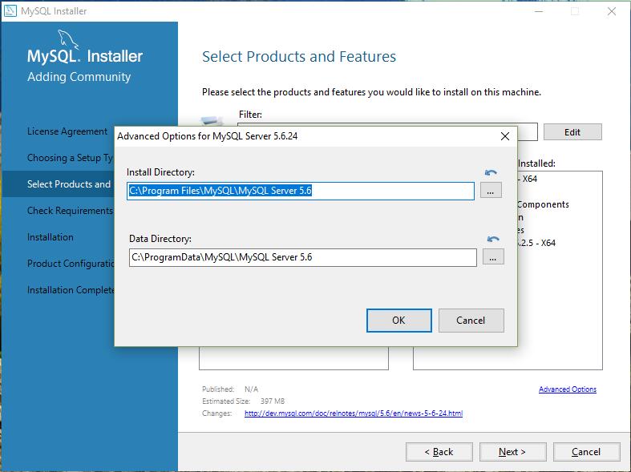
Task: Revert the Install Directory to default
Action: coord(491,172)
